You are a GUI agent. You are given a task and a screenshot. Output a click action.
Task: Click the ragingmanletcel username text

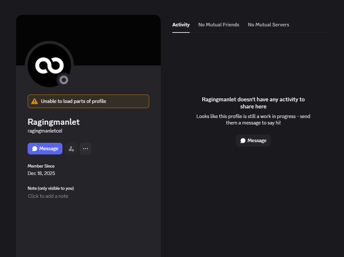[45, 131]
